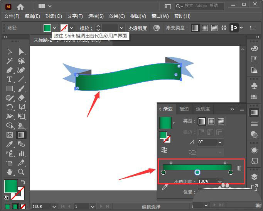The image size is (263, 211).
Task: Select the Column Graph tool
Action: (21, 153)
